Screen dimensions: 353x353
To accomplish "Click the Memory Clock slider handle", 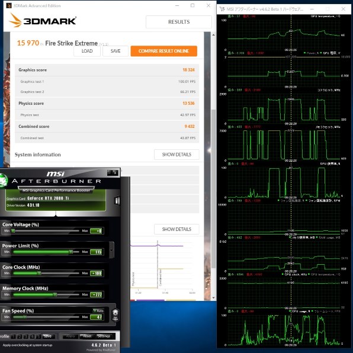I will coord(55,294).
